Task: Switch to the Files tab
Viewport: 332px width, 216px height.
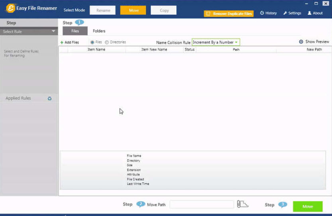Action: 75,31
